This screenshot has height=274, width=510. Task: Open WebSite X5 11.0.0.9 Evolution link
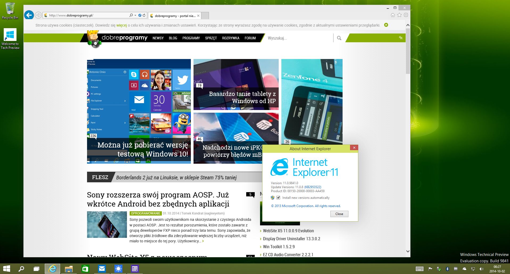(289, 231)
